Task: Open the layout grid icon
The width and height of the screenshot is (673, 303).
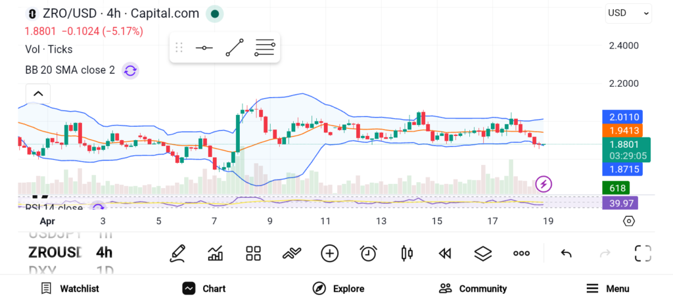Action: pyautogui.click(x=253, y=253)
